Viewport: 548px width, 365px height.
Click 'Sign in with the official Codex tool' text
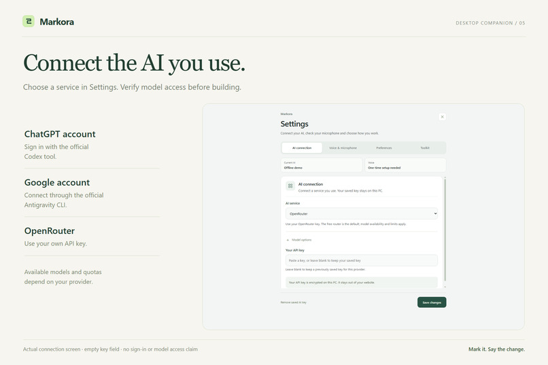[56, 152]
